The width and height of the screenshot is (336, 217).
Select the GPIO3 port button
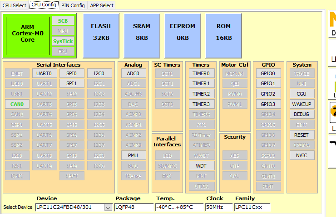click(x=268, y=104)
